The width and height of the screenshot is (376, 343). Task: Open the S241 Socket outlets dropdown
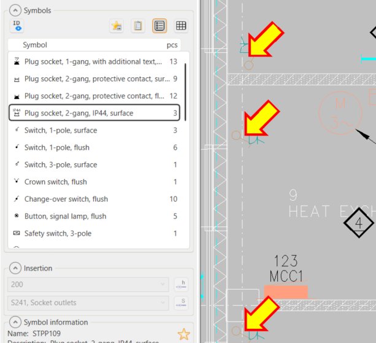pyautogui.click(x=88, y=302)
